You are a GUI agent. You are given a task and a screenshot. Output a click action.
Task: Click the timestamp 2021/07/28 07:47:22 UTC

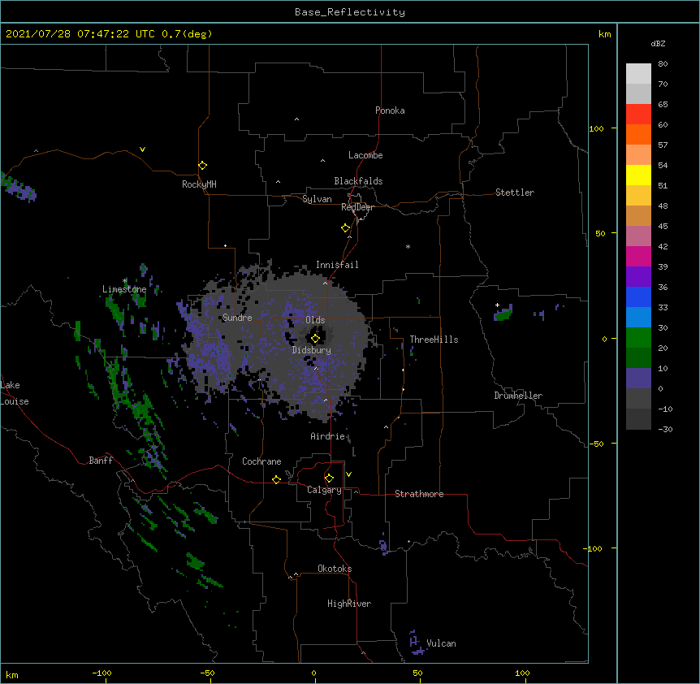pyautogui.click(x=81, y=34)
